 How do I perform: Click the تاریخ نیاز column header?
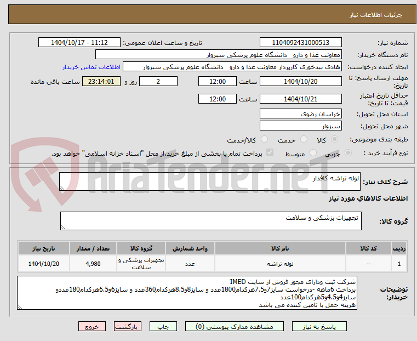pyautogui.click(x=44, y=248)
